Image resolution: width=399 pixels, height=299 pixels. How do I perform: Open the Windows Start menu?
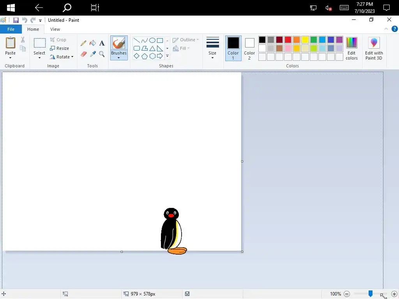[x=11, y=8]
